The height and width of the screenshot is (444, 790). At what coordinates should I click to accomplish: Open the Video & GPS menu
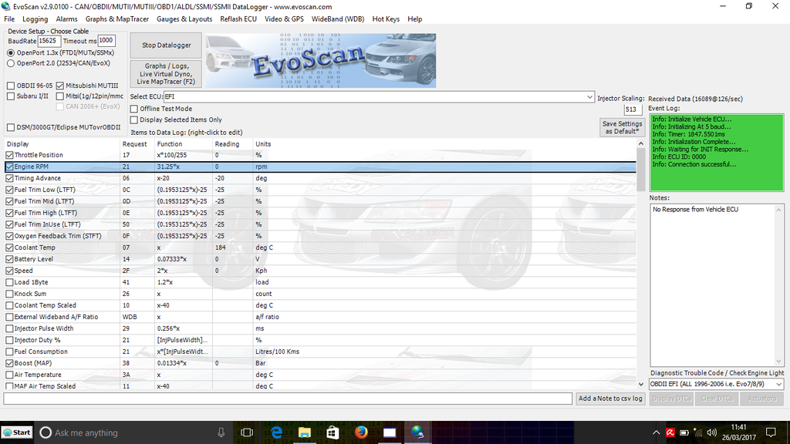[x=284, y=19]
